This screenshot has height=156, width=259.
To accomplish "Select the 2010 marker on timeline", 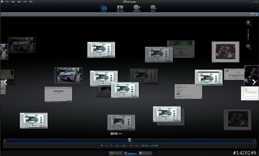I will [129, 140].
